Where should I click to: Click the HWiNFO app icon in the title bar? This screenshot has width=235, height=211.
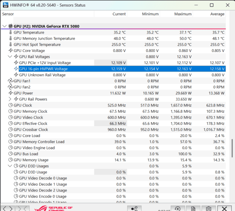tap(5, 5)
